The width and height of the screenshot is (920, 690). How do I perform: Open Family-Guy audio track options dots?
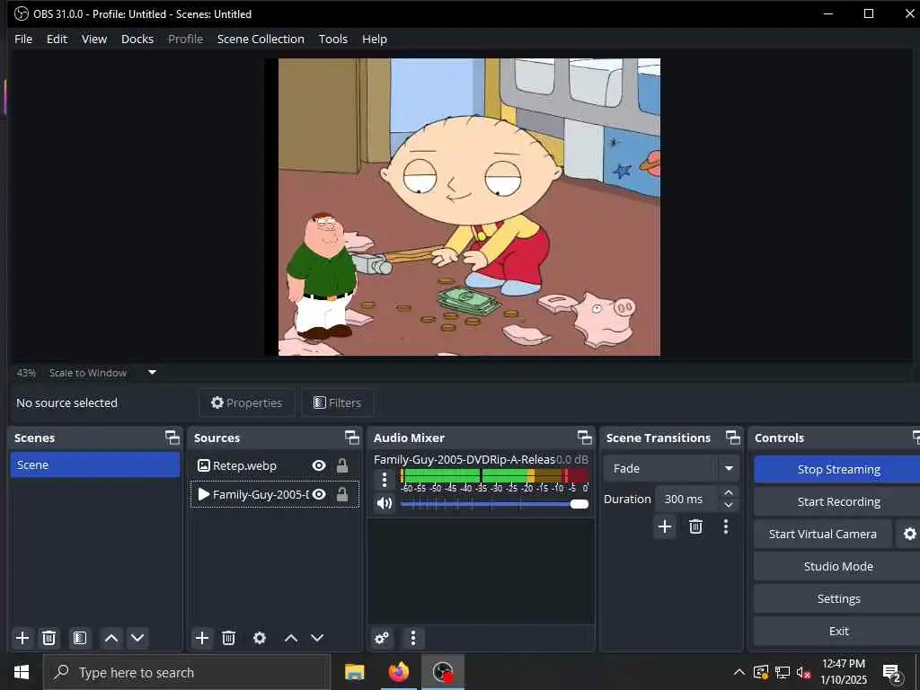(x=385, y=480)
